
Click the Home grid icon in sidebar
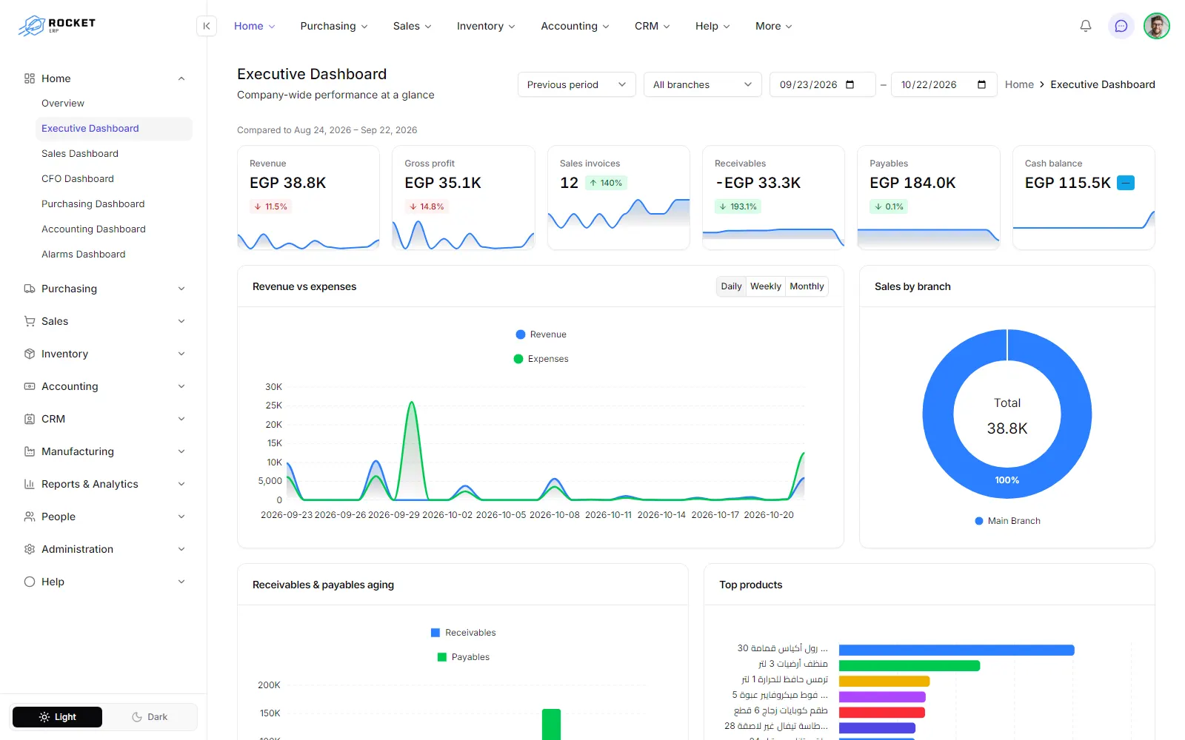coord(30,78)
